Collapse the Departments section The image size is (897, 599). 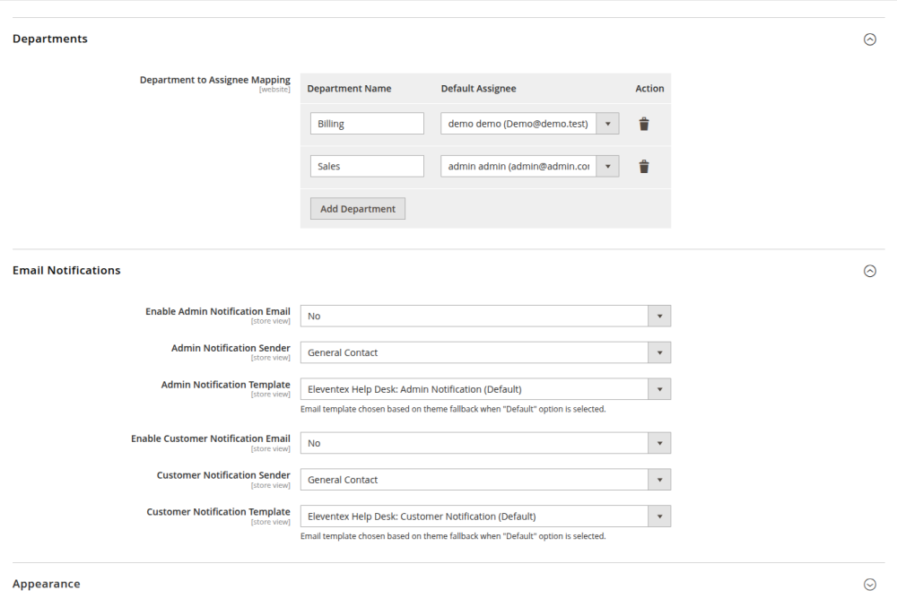[868, 39]
